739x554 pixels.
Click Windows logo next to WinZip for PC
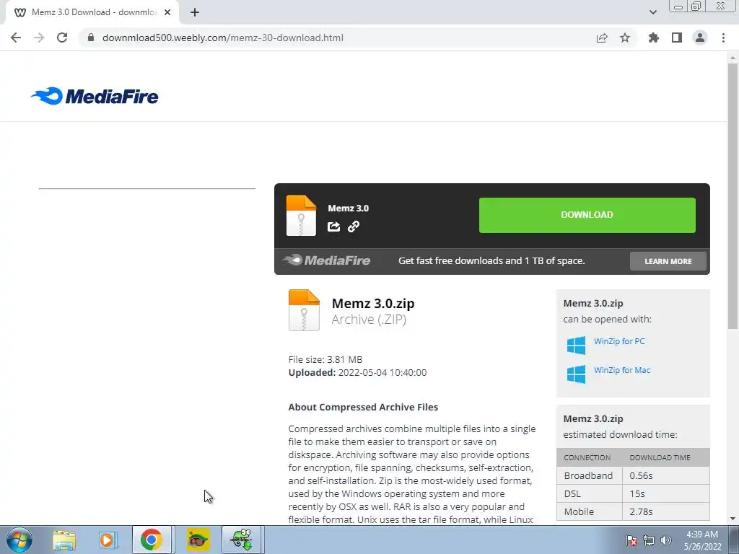pyautogui.click(x=576, y=346)
